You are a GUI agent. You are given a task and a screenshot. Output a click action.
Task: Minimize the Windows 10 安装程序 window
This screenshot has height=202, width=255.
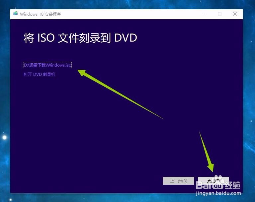coord(205,14)
